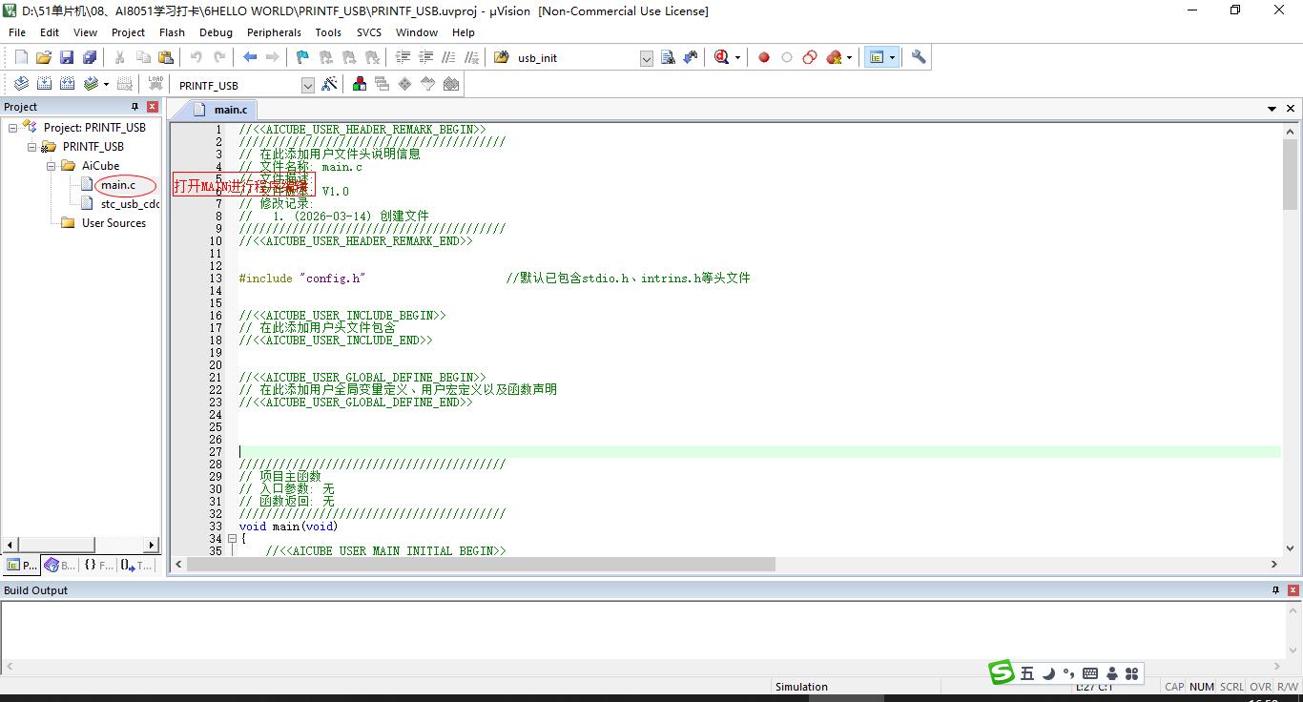
Task: Select the stc_usb_cdc file in the project tree
Action: [130, 204]
